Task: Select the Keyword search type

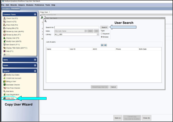Action: pos(102,34)
